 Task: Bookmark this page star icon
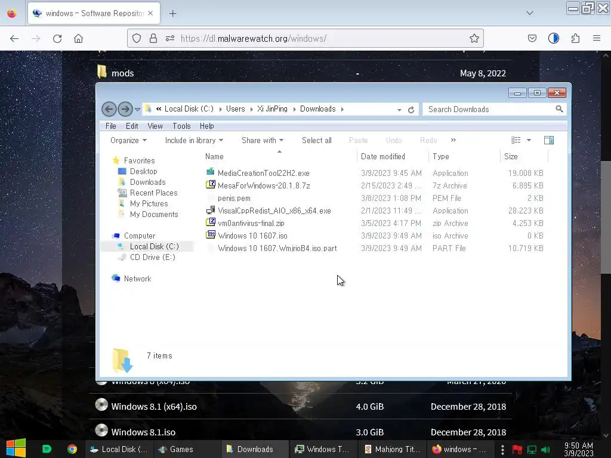tap(474, 38)
